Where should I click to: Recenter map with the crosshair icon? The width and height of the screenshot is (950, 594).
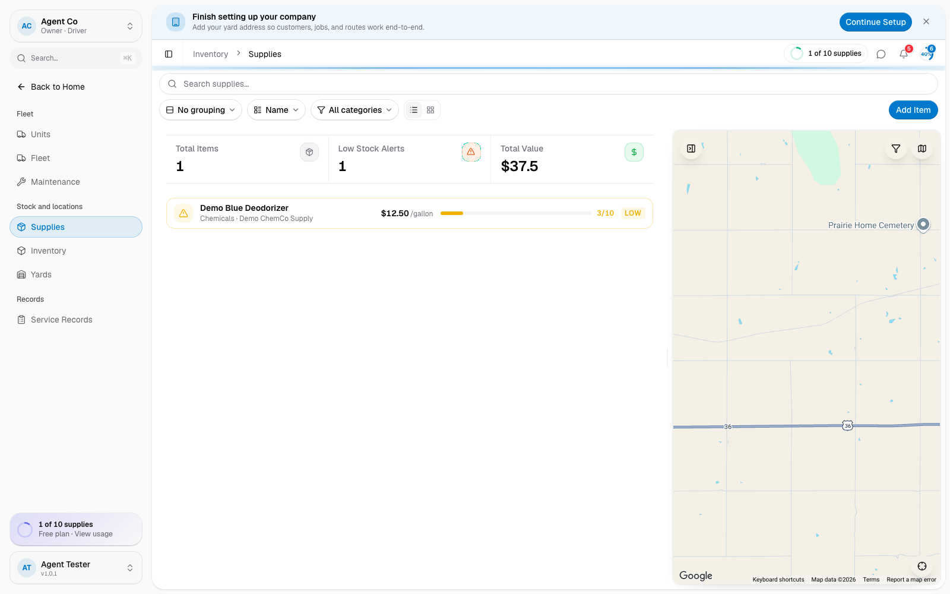[x=922, y=566]
